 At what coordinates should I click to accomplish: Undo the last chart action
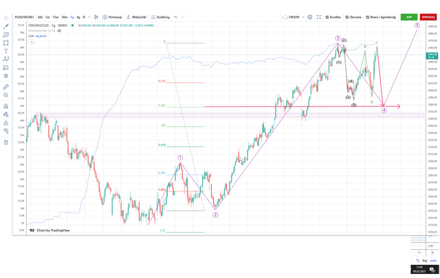click(176, 17)
